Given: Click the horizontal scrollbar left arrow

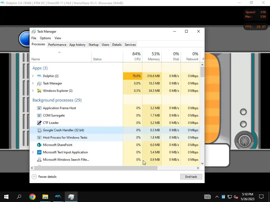Looking at the screenshot, I should click(32, 168).
